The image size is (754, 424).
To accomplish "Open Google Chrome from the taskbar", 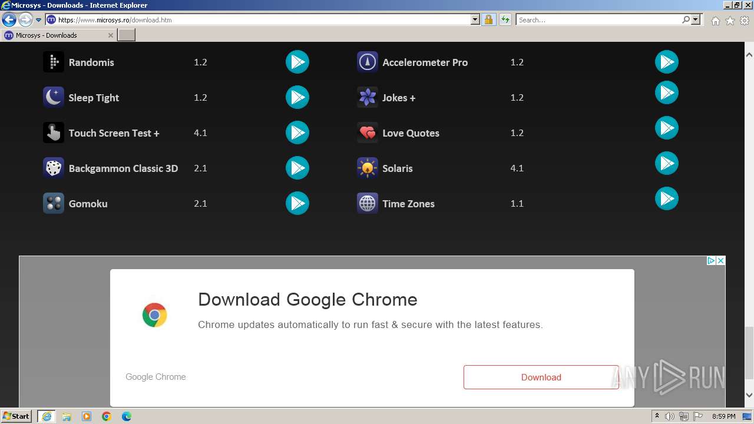I will [107, 416].
